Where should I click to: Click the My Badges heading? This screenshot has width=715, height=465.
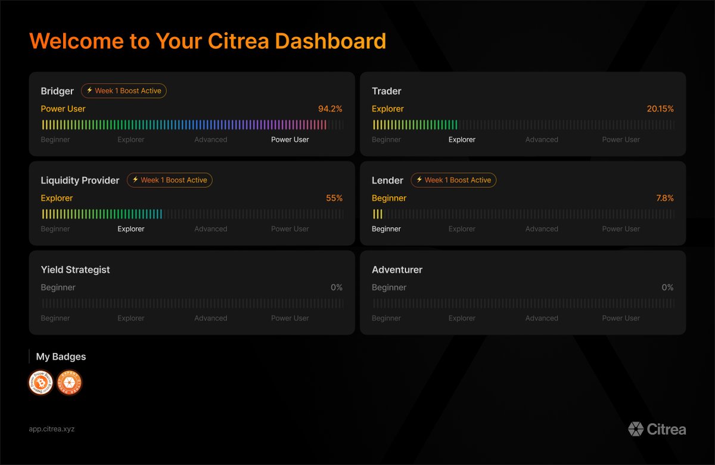[61, 356]
